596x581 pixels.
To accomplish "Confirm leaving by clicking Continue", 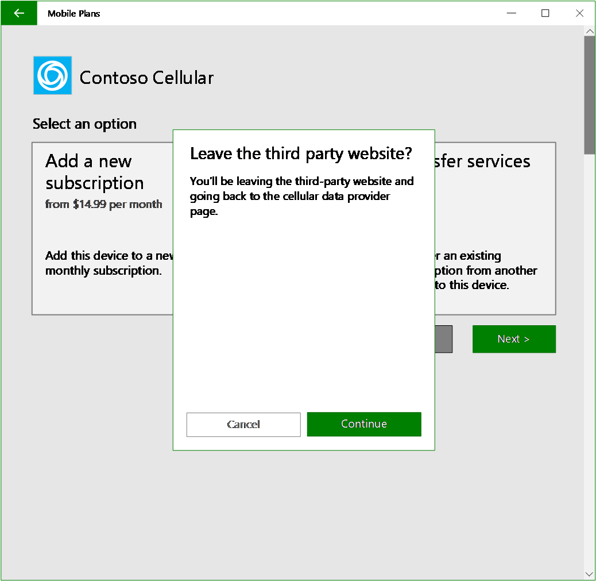I will click(364, 424).
